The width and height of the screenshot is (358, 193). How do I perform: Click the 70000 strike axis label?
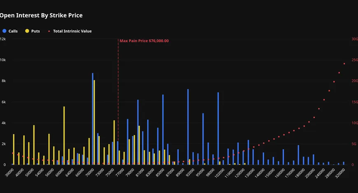(90, 172)
